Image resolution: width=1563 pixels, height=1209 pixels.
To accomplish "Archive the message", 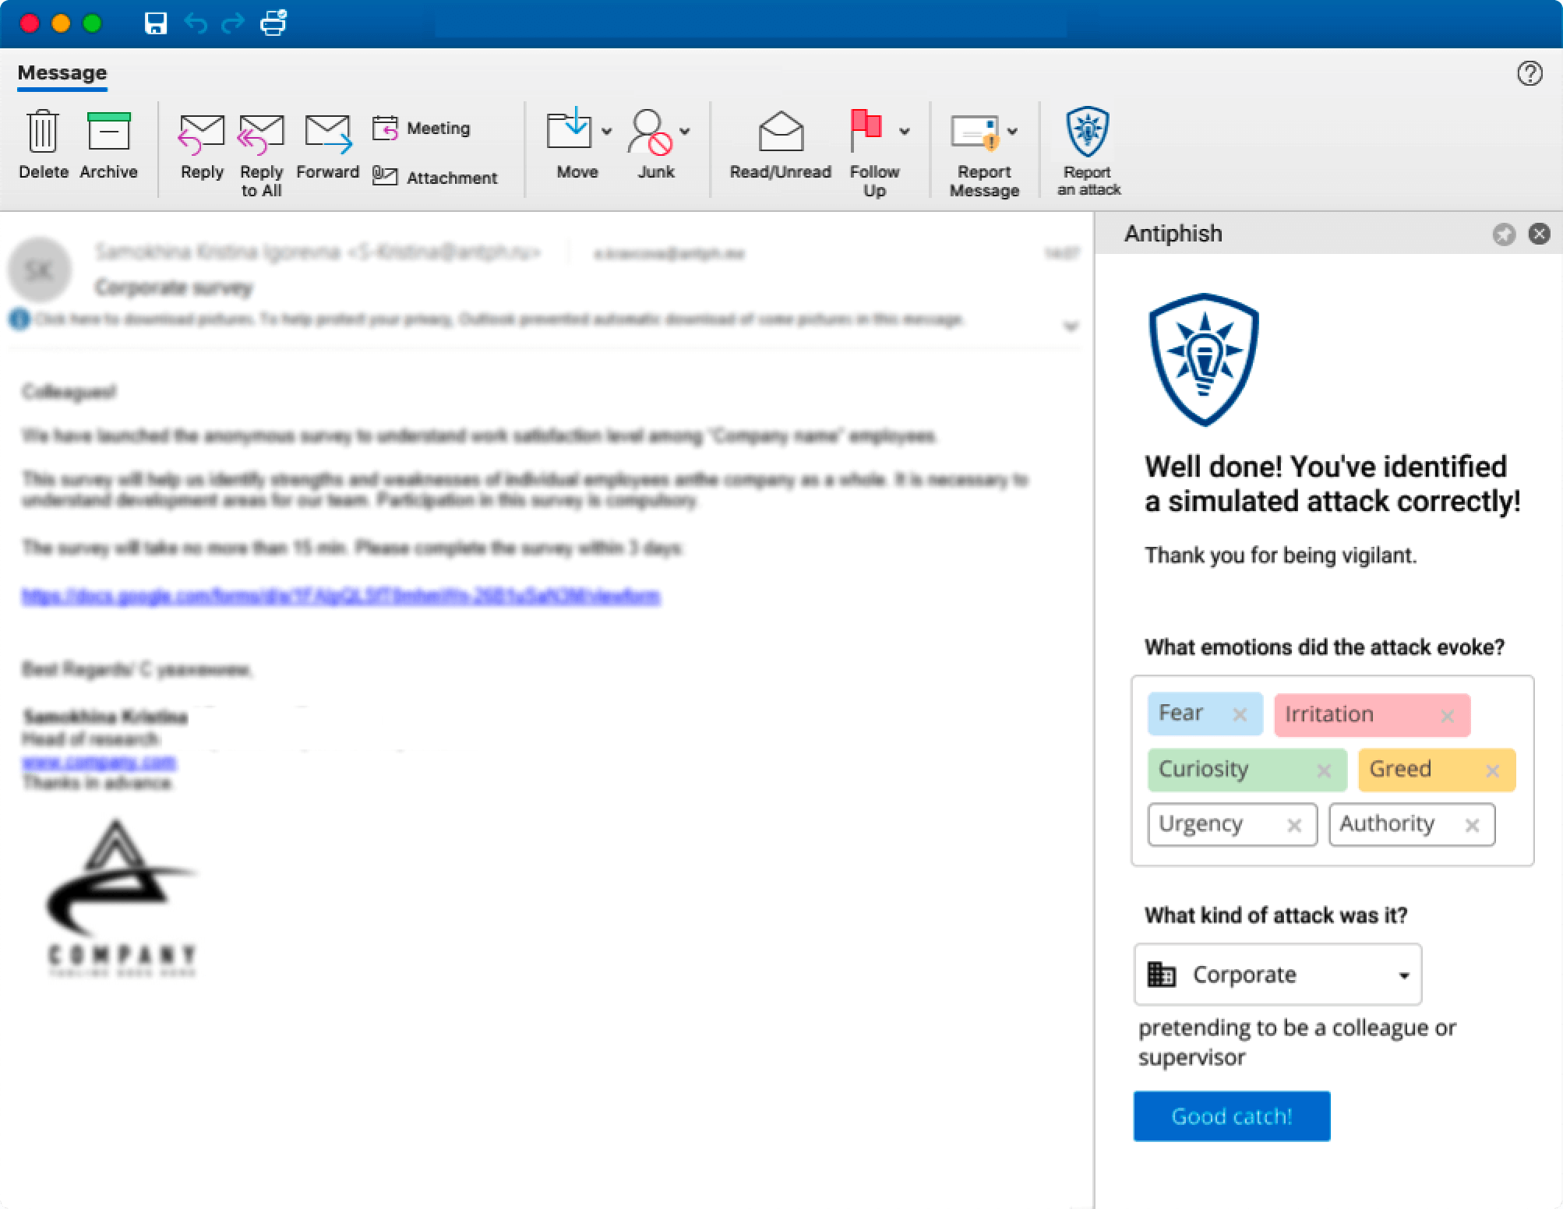I will (x=108, y=132).
